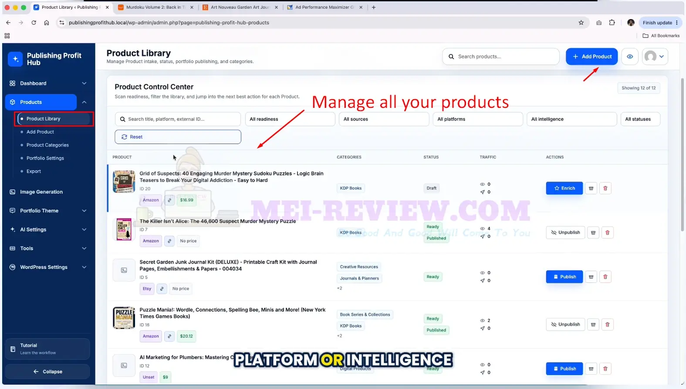Viewport: 686px width, 389px height.
Task: Click the Reset filters button
Action: (x=178, y=137)
